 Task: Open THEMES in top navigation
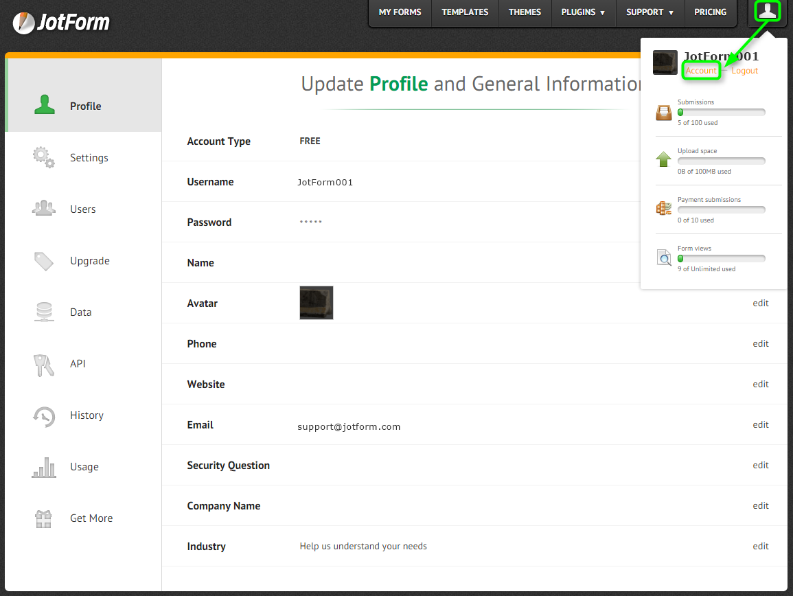tap(525, 12)
